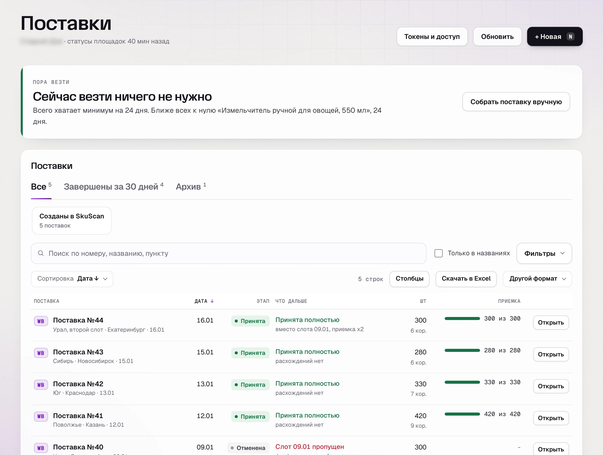Viewport: 603px width, 455px height.
Task: Click the WB badge of Поставка №42
Action: click(41, 385)
